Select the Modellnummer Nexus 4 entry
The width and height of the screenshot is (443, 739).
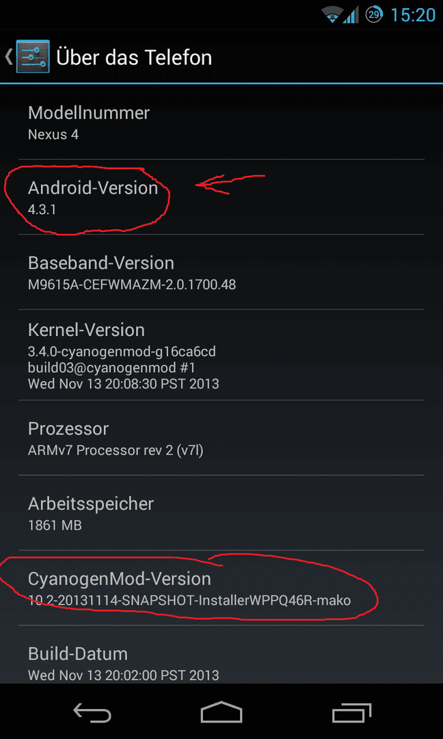click(x=221, y=122)
